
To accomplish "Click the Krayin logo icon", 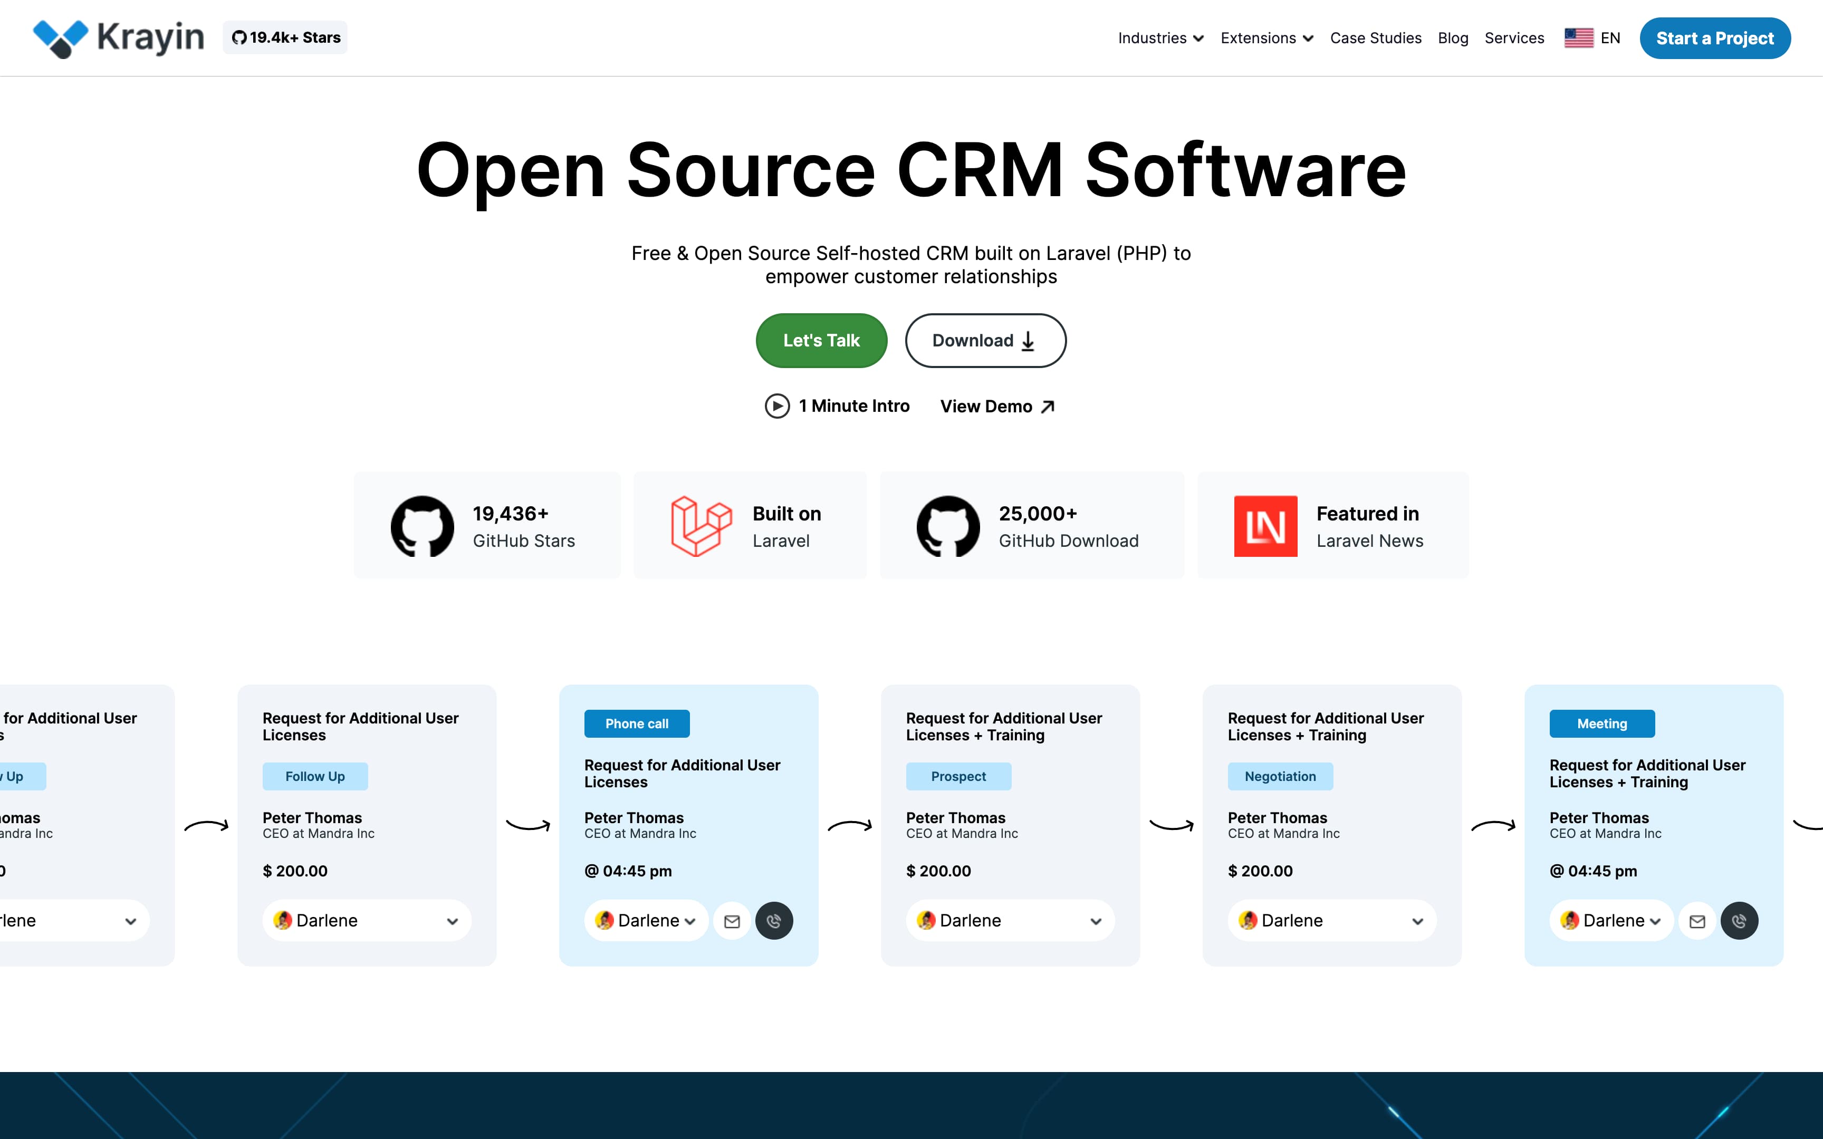I will (60, 37).
